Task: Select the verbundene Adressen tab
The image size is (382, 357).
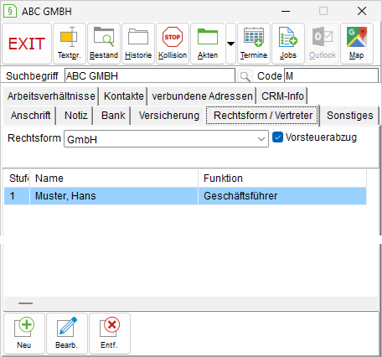Action: pos(202,96)
